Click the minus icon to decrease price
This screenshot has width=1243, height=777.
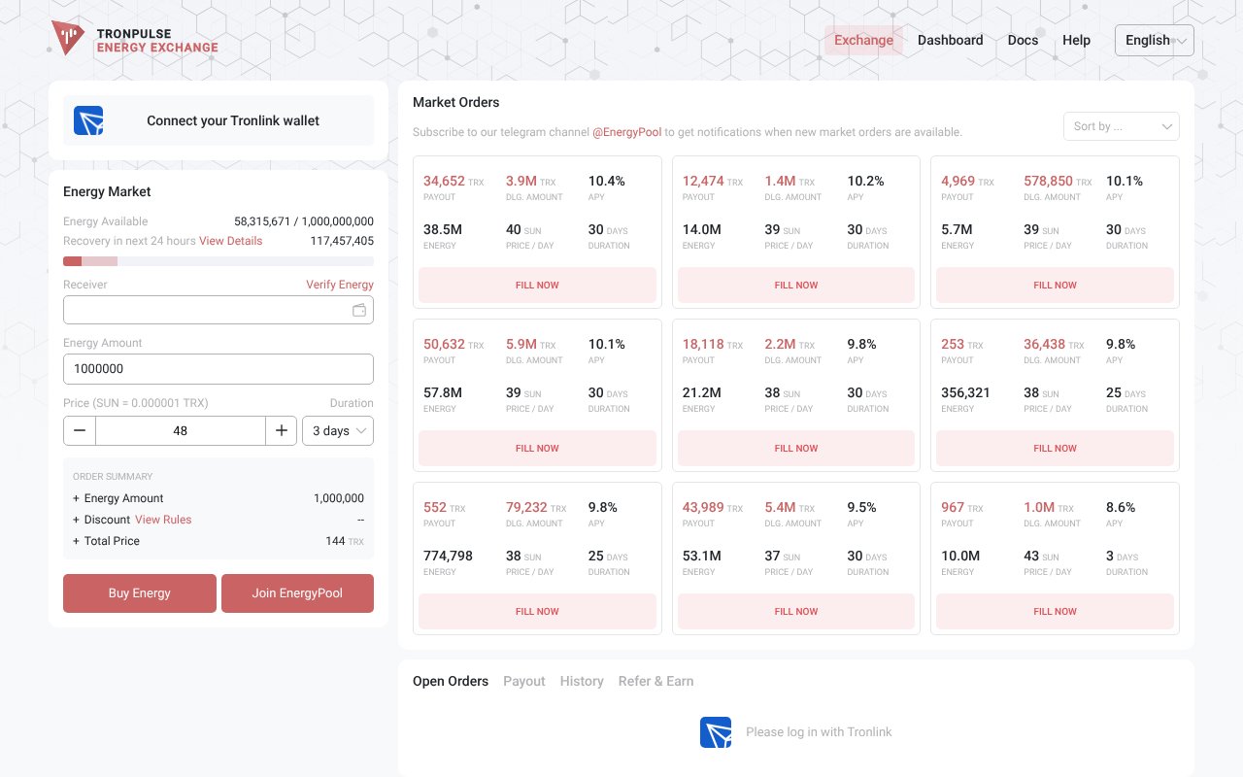click(79, 430)
